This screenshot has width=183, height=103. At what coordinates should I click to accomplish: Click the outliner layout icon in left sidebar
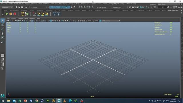[x=3, y=68]
